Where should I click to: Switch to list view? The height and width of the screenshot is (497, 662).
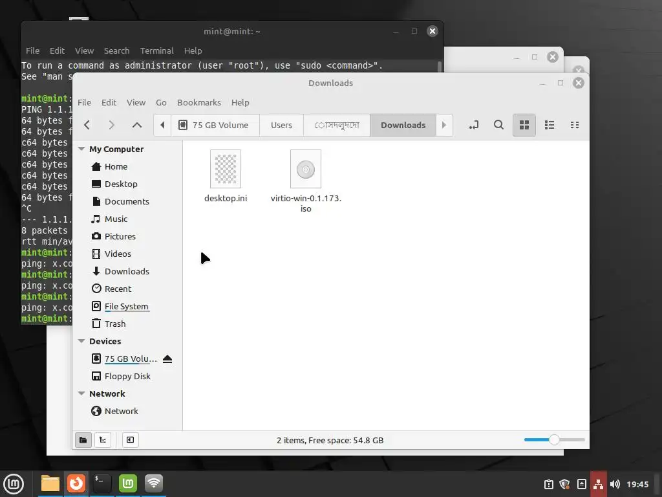coord(550,125)
